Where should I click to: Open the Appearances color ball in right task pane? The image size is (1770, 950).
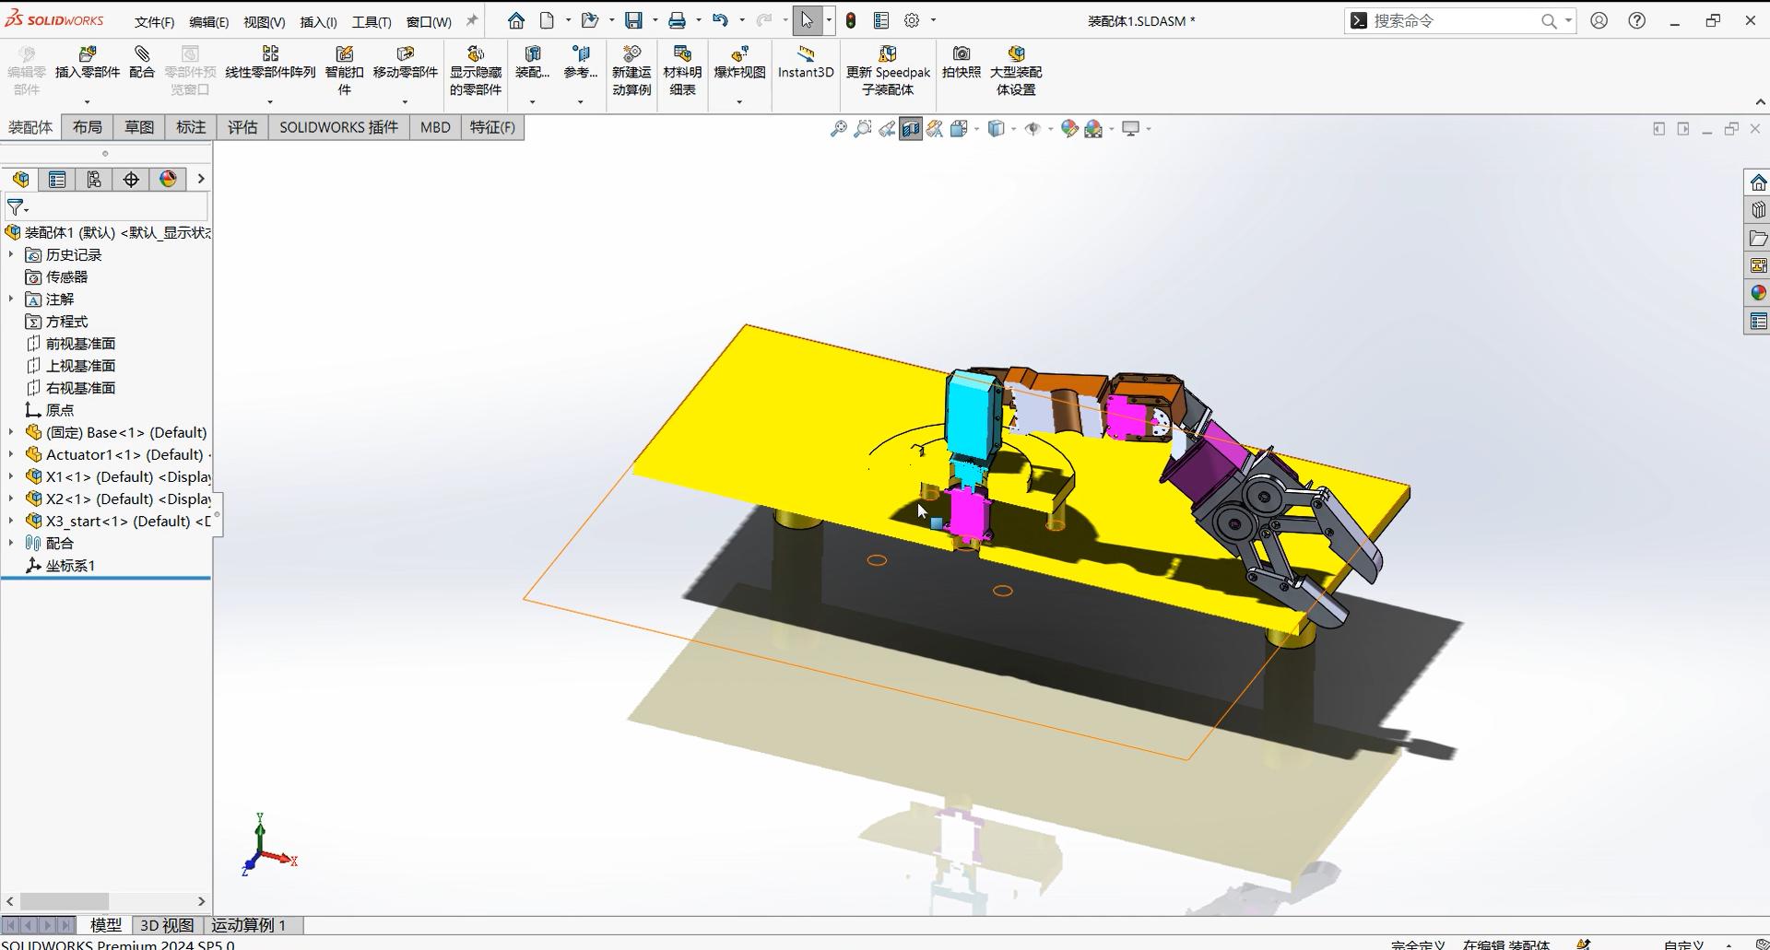tap(1758, 293)
